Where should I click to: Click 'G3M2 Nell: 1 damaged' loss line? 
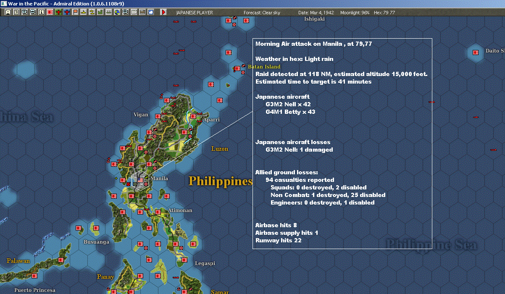tap(299, 150)
